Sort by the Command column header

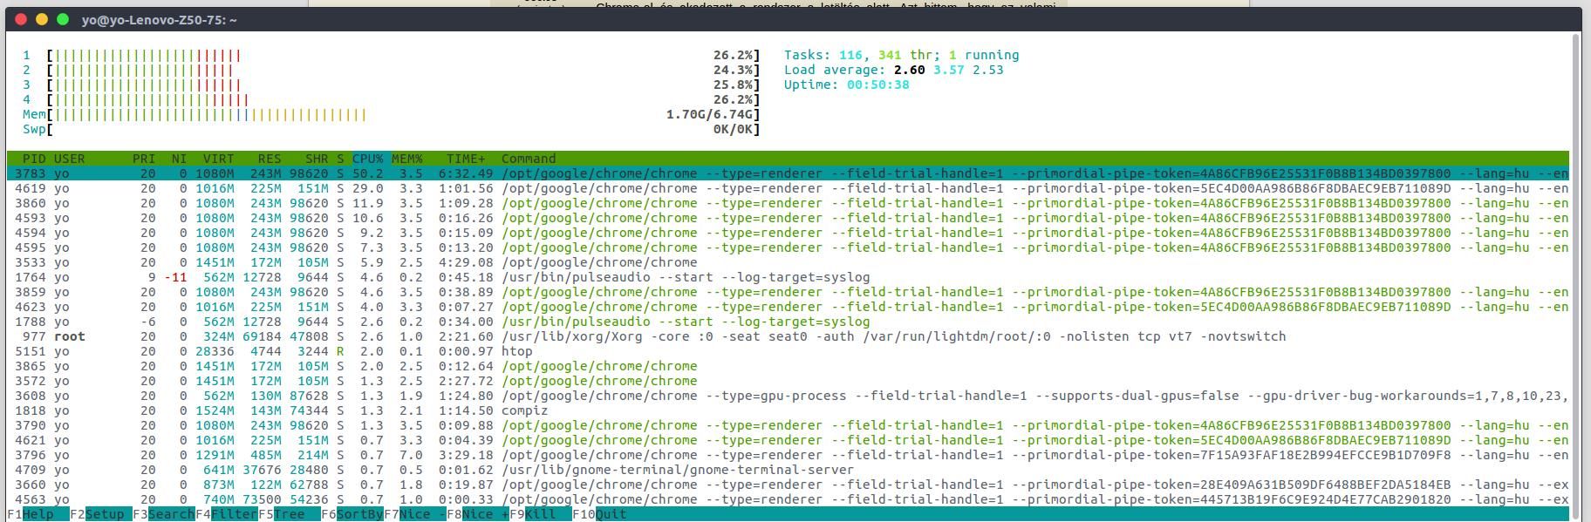coord(529,159)
